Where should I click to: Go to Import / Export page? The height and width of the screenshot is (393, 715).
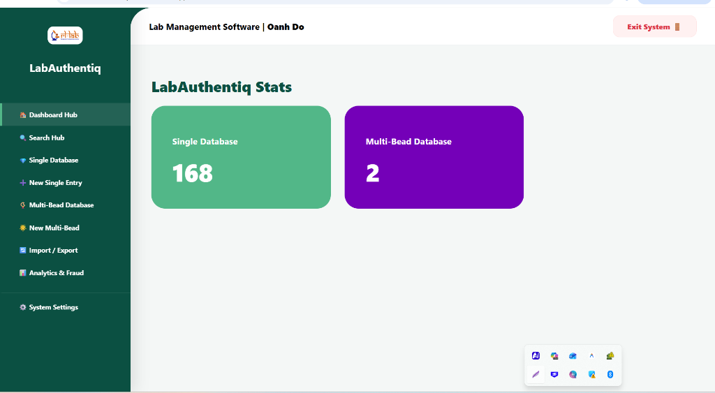coord(65,251)
